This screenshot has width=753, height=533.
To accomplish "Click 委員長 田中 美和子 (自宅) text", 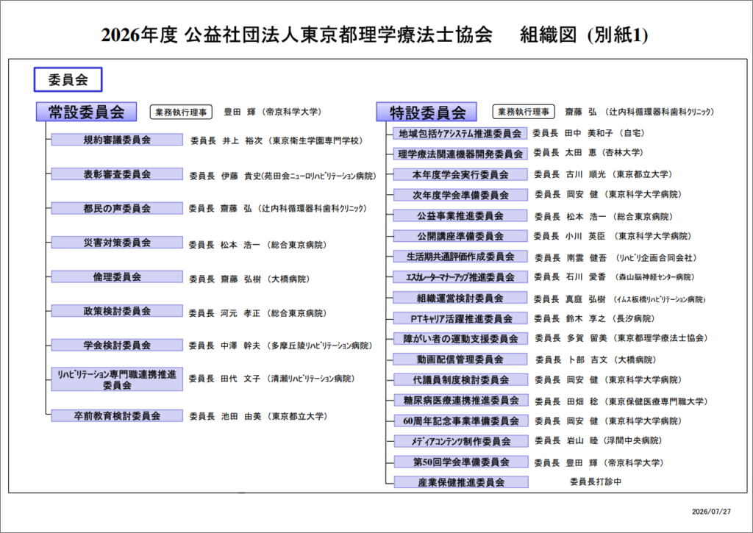I will click(589, 133).
